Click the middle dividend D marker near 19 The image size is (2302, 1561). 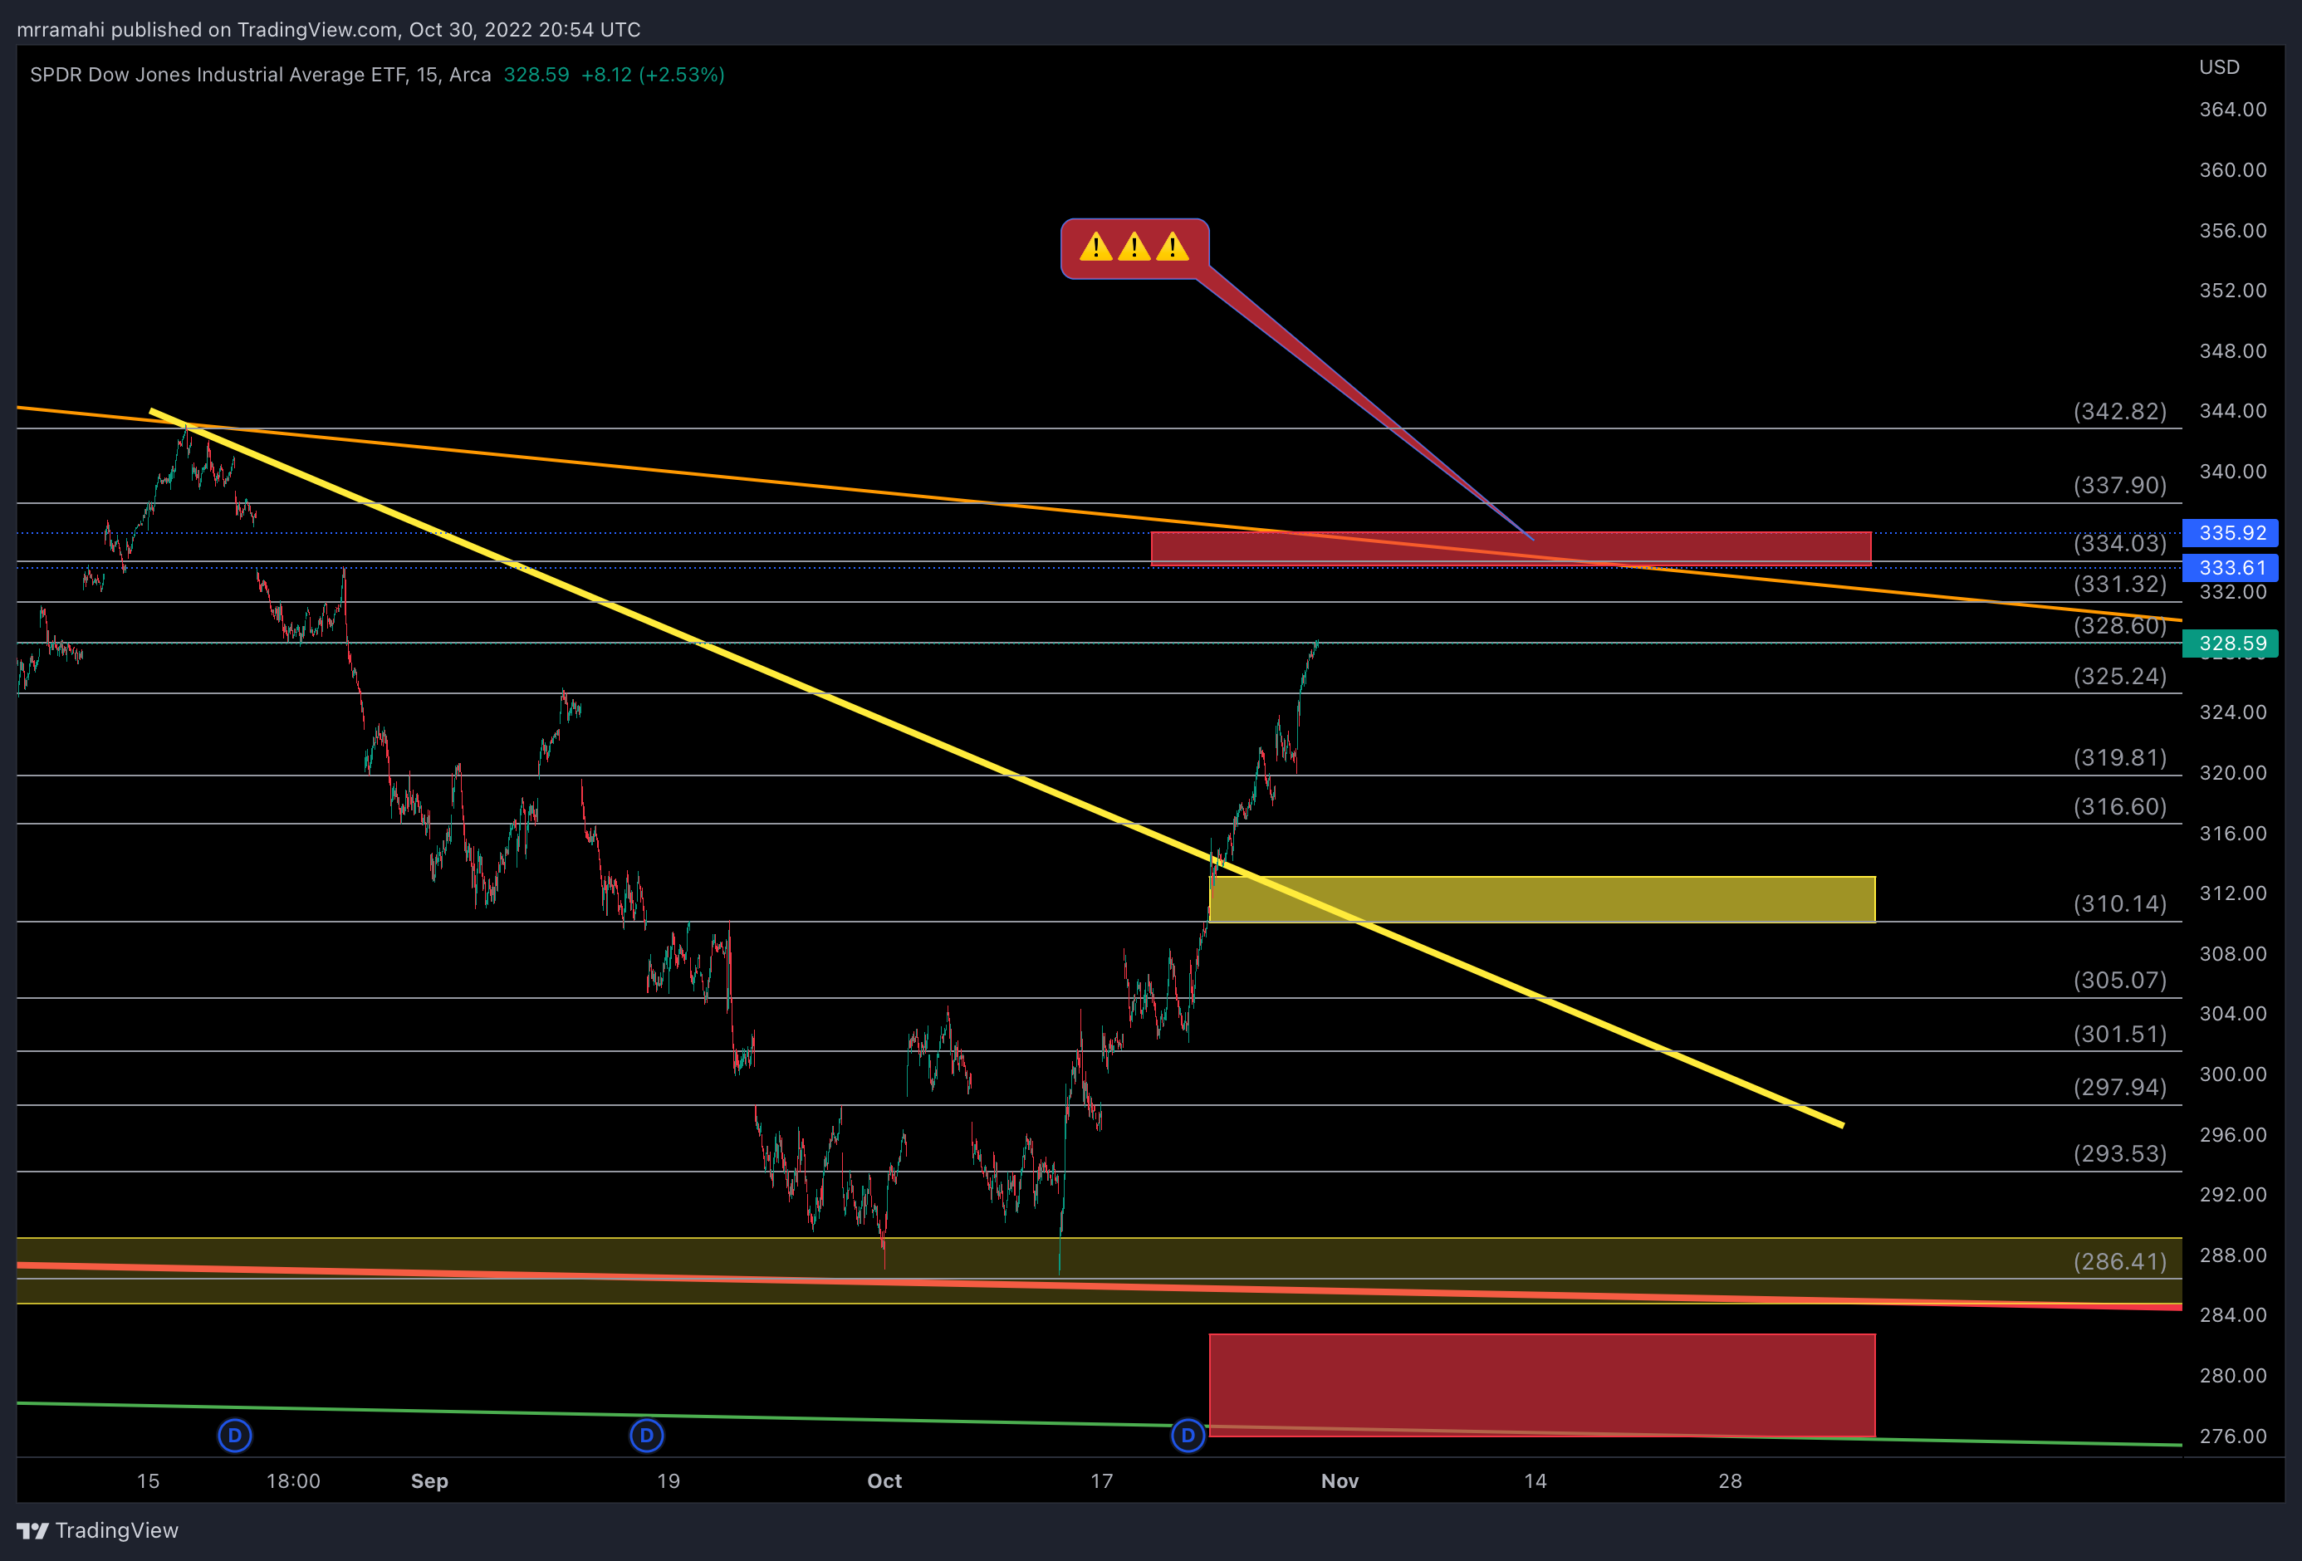click(647, 1436)
